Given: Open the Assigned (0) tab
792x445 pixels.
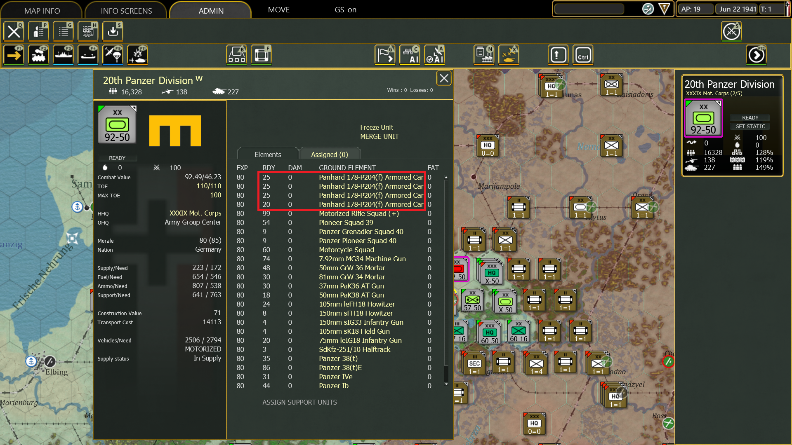Looking at the screenshot, I should click(329, 155).
